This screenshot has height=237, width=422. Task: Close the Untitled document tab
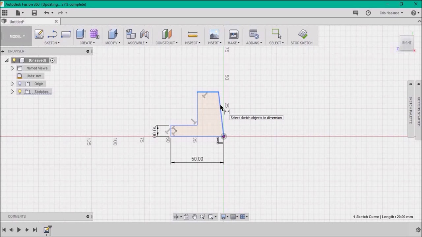point(56,21)
